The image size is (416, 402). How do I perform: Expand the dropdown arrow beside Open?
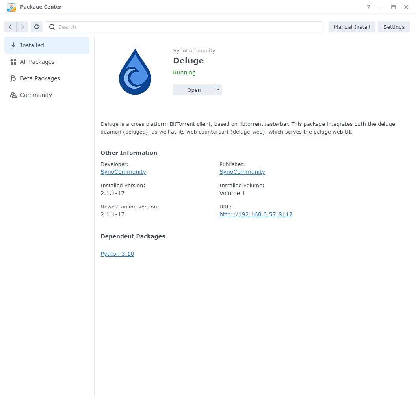[218, 90]
